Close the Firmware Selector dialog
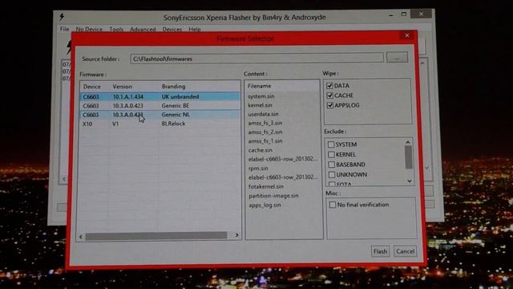The image size is (513, 289). tap(407, 35)
